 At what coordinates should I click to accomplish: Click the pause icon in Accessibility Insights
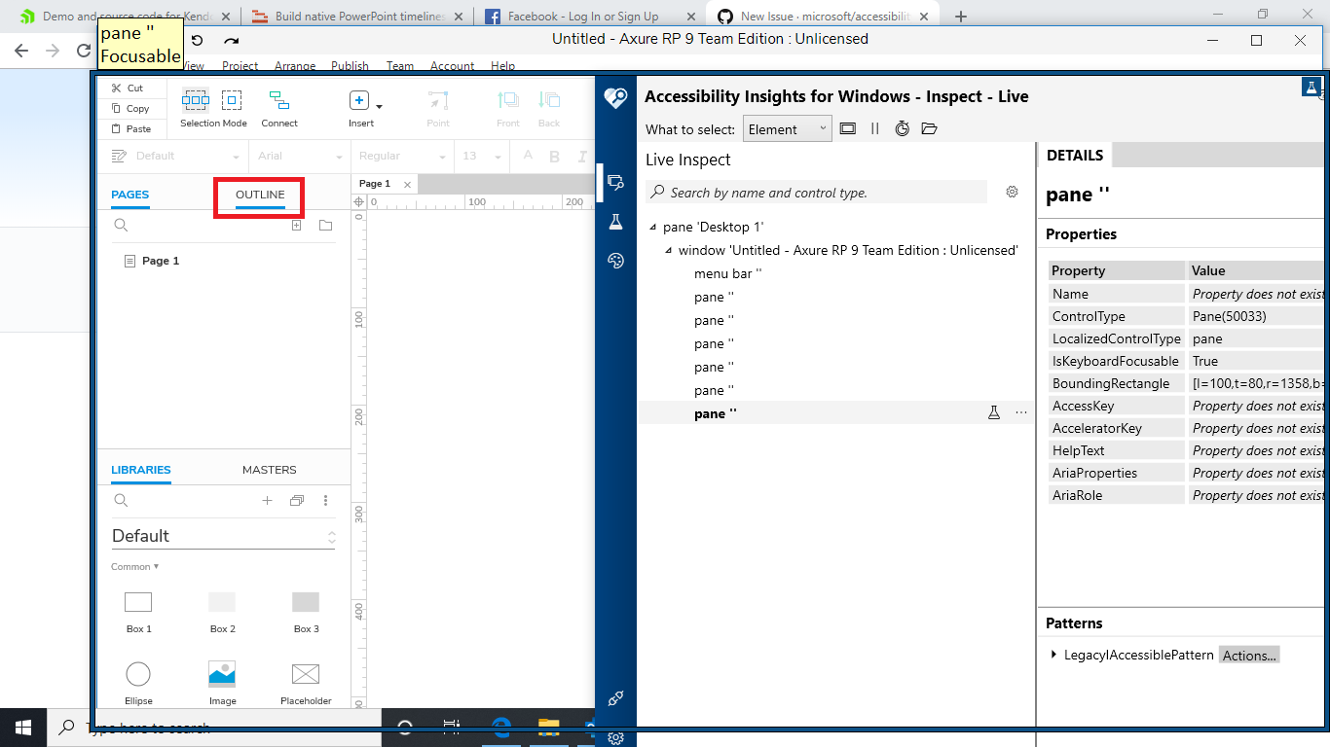click(x=874, y=128)
